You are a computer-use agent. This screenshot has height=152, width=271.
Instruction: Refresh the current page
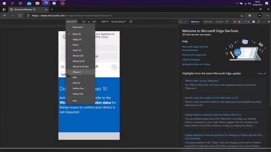click(20, 16)
